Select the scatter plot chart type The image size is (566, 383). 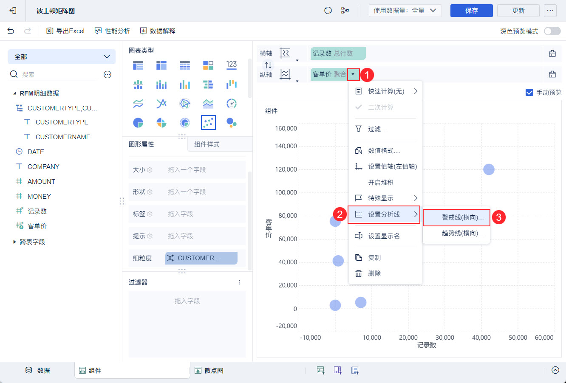(208, 123)
